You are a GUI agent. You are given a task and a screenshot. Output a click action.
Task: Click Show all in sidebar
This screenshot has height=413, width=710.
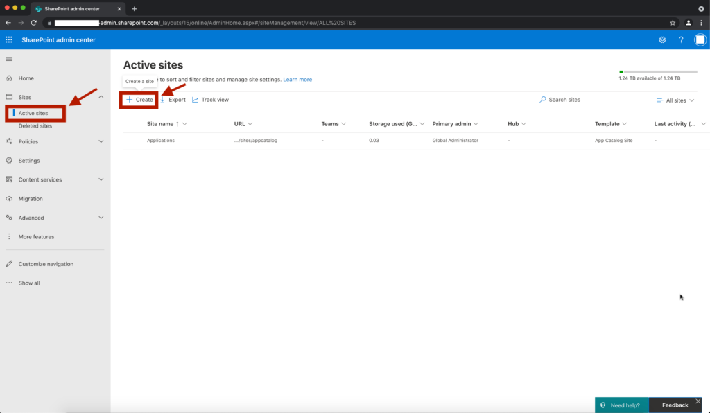(29, 283)
